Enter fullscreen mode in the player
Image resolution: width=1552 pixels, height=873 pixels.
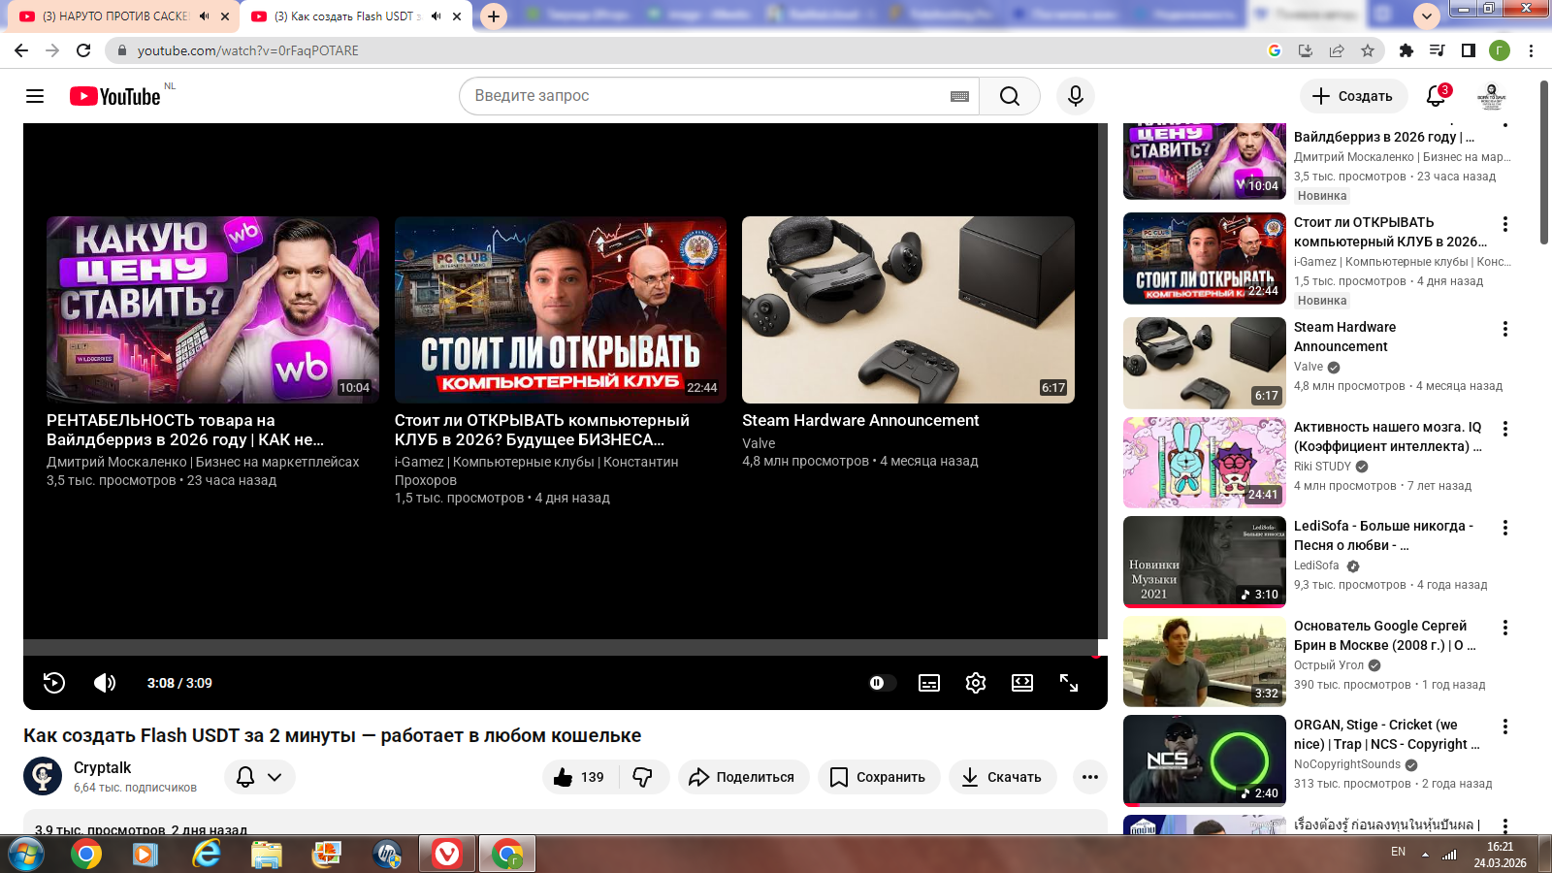click(x=1069, y=683)
